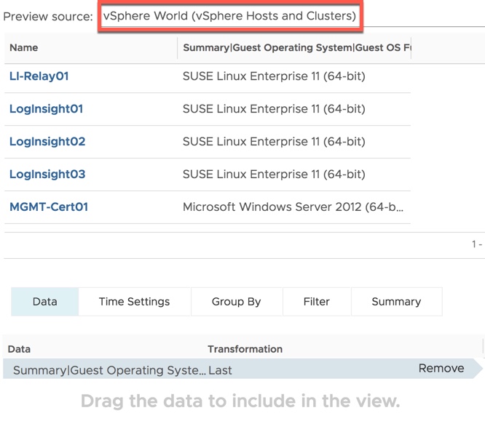Open the LogInsight03 object link
Screen dimensions: 485x421
point(47,175)
